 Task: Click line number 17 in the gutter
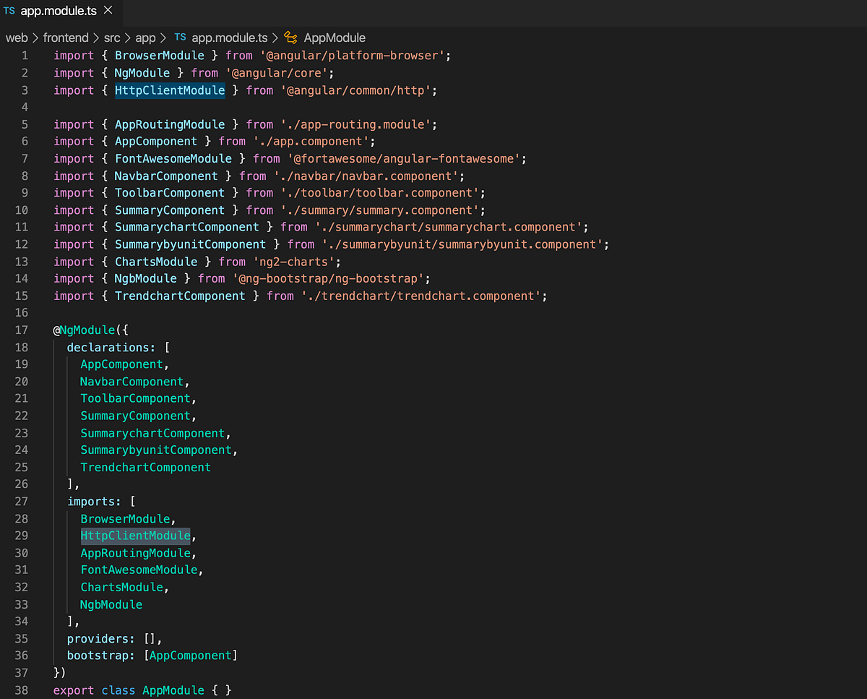pos(21,330)
